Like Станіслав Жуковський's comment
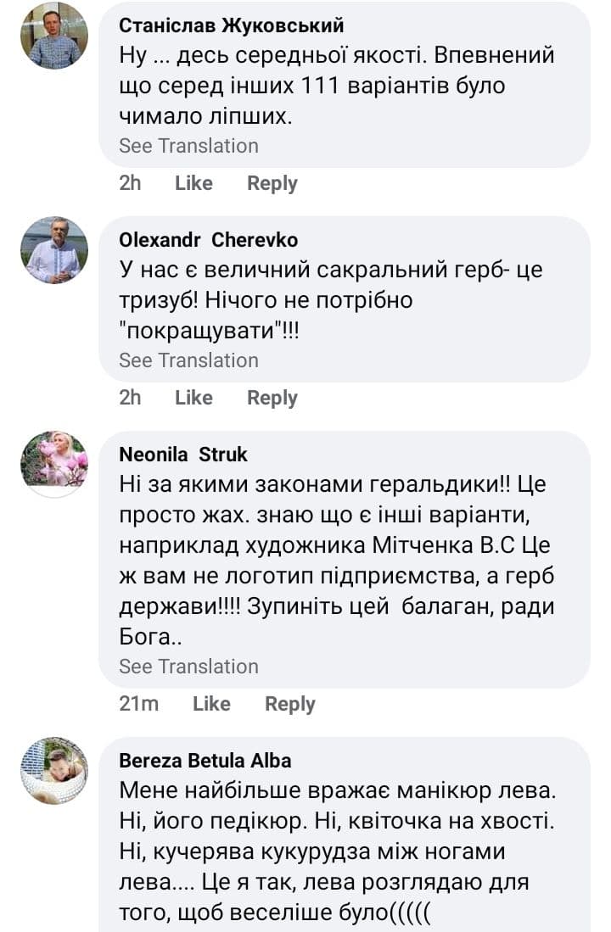Viewport: 611px width, 932px height. [x=193, y=183]
